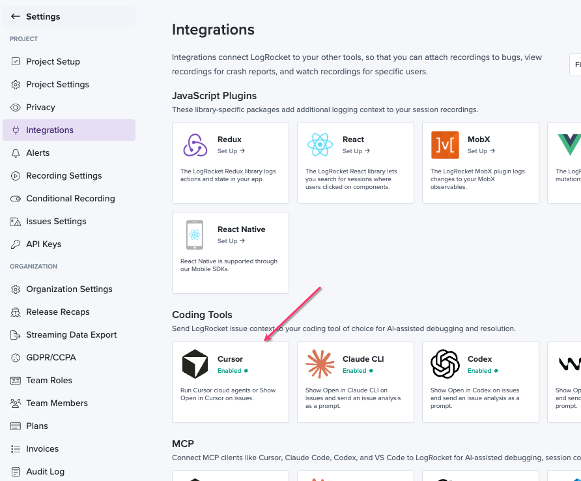Click the Team Members people icon
The width and height of the screenshot is (581, 481).
(x=16, y=403)
